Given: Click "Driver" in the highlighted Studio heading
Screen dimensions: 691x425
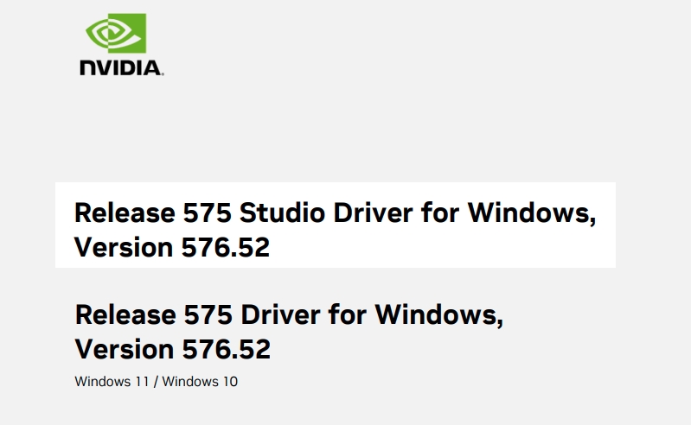Looking at the screenshot, I should click(373, 213).
